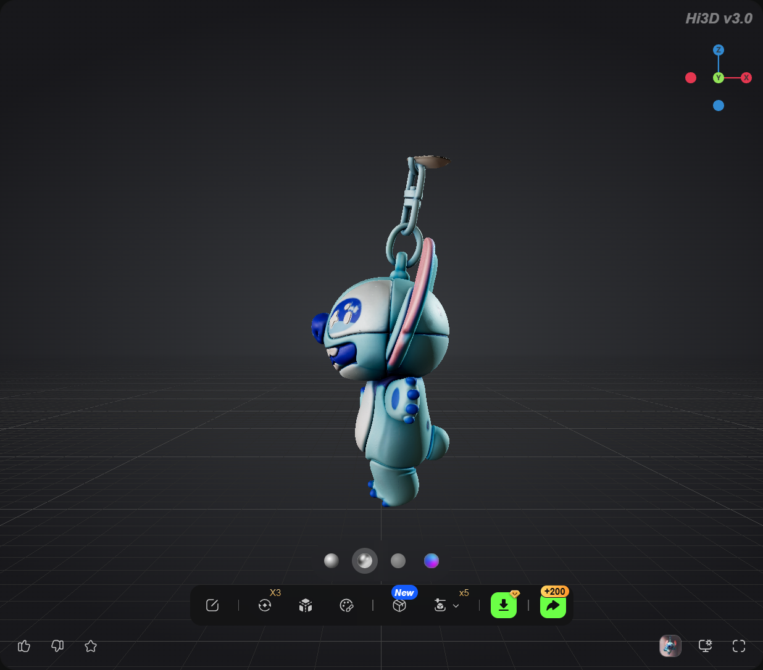Download the 3D model with green button

pyautogui.click(x=504, y=605)
